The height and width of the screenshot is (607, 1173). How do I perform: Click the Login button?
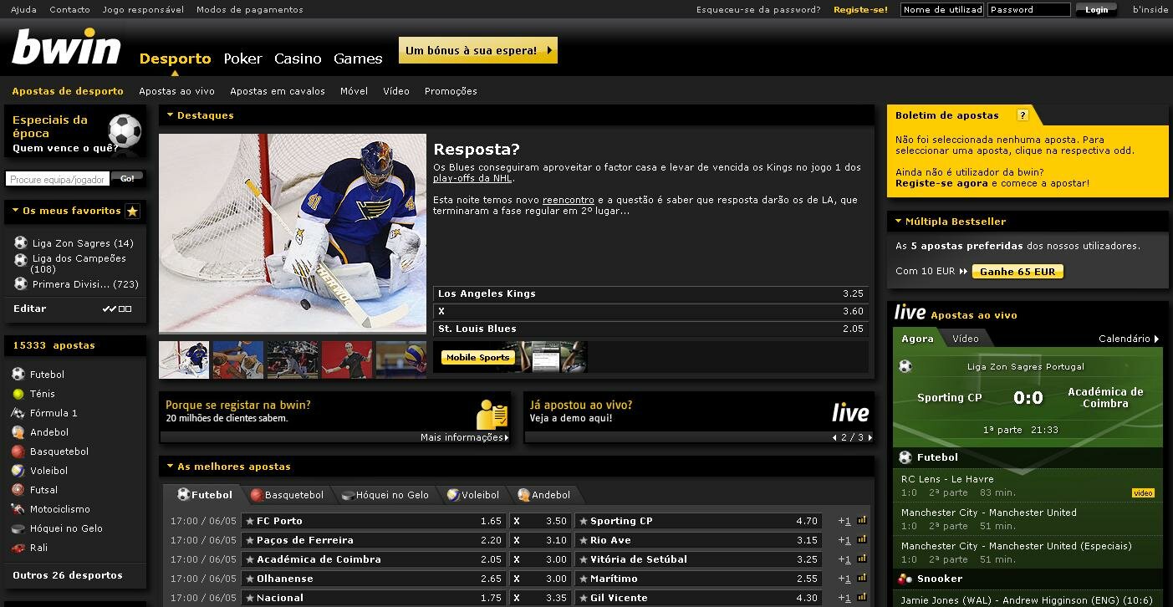coord(1096,10)
